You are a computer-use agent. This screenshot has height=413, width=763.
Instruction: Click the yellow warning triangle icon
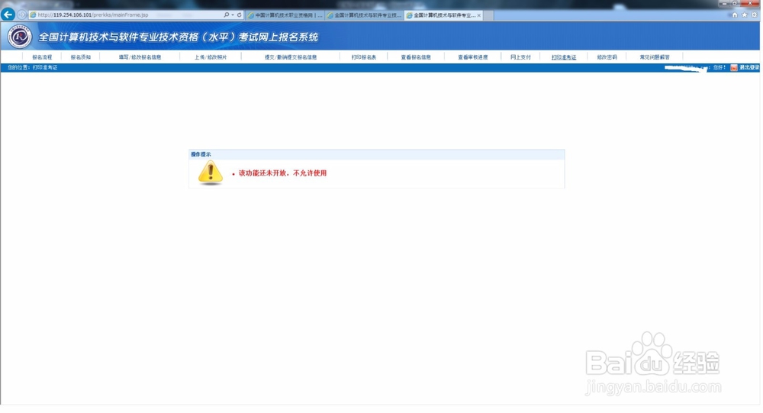coord(211,173)
